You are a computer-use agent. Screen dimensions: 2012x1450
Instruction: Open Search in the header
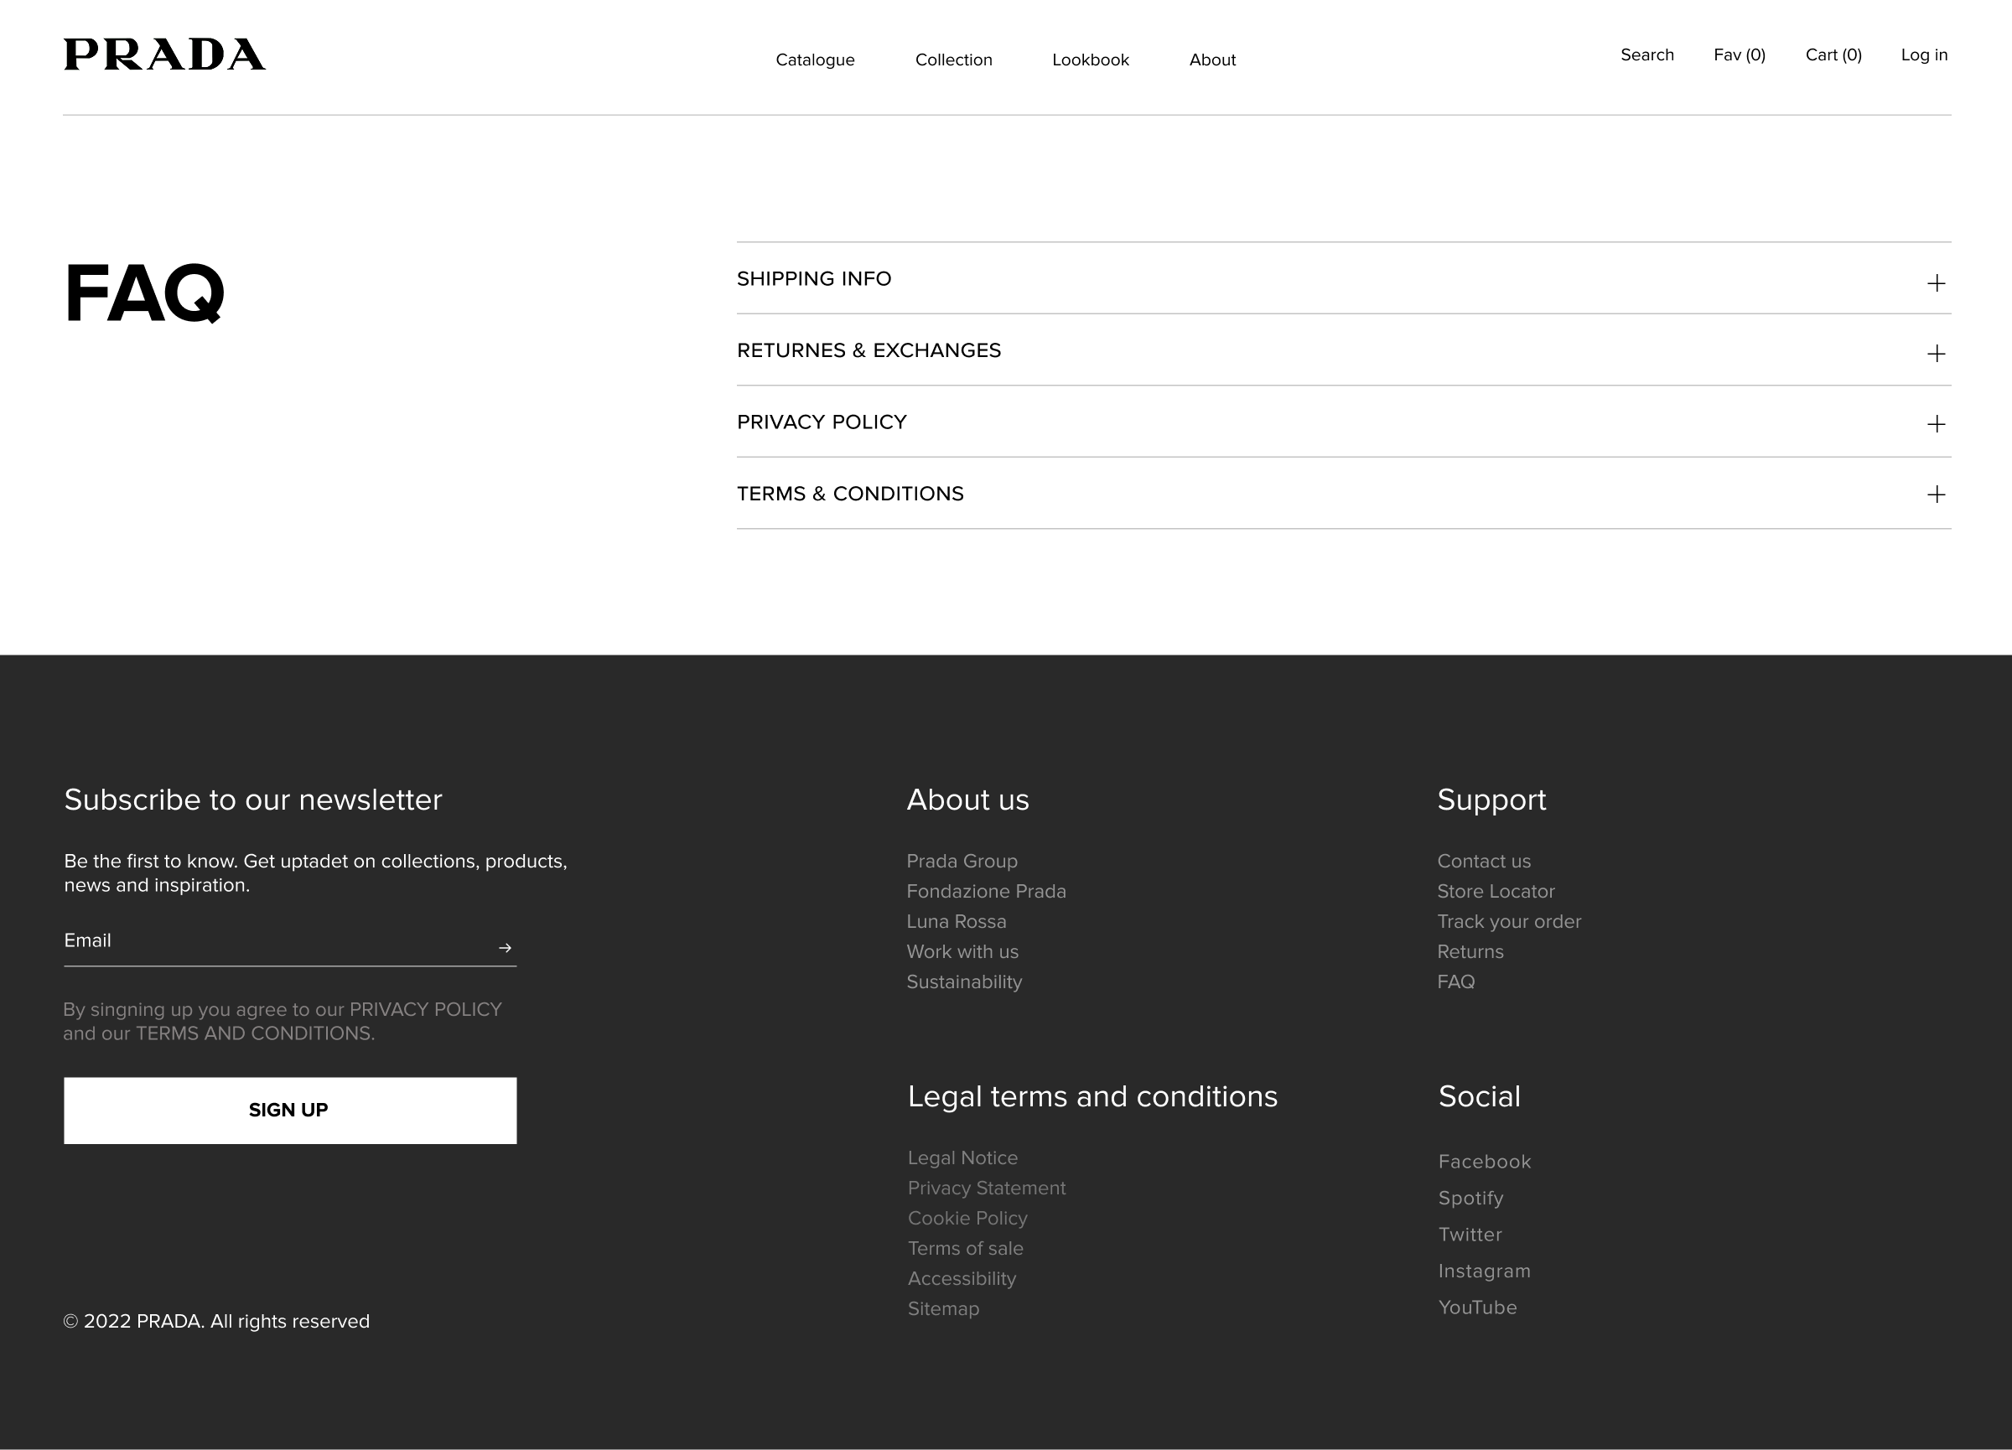(1647, 55)
